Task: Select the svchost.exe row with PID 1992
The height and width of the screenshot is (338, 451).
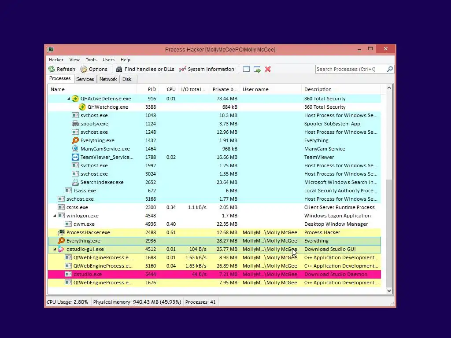Action: point(214,165)
